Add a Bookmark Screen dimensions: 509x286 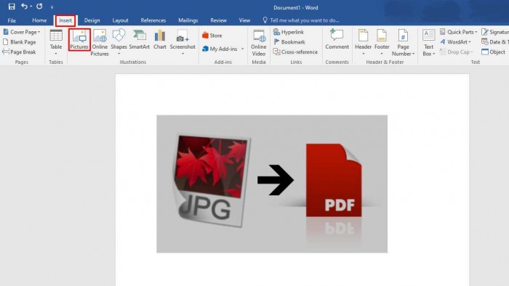click(x=289, y=42)
